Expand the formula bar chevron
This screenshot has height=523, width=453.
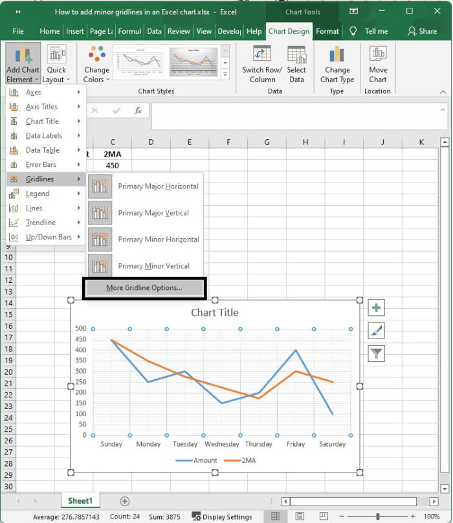click(x=443, y=110)
